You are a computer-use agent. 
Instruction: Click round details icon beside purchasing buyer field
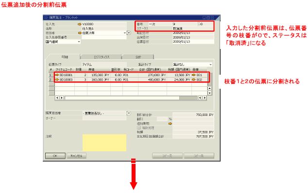pyautogui.click(x=129, y=113)
